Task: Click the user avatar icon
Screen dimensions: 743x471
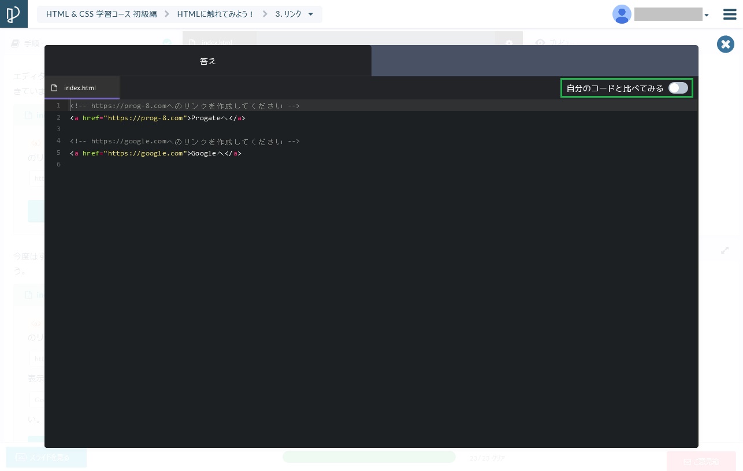Action: (x=622, y=14)
